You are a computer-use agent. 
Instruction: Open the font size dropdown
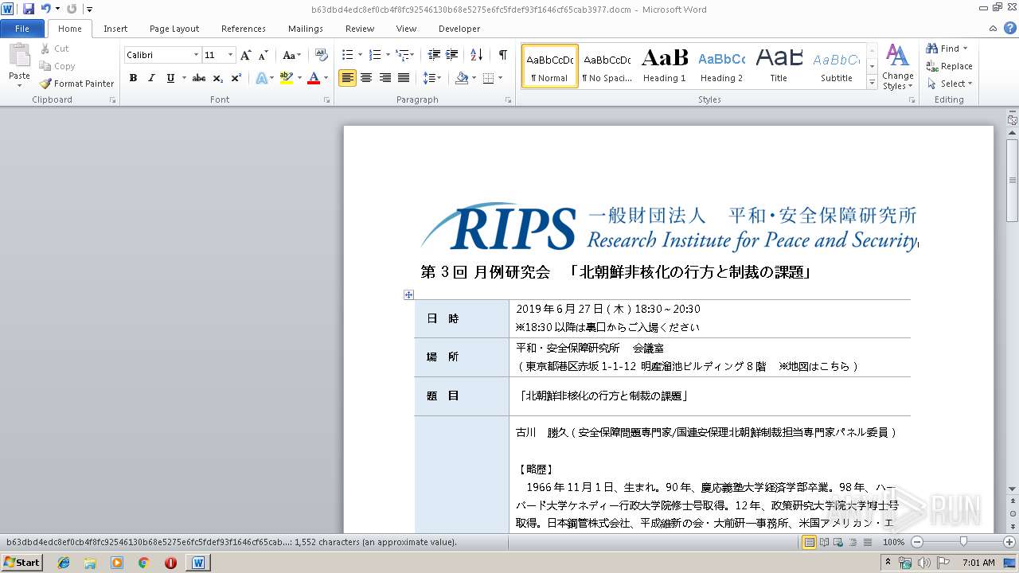click(x=231, y=55)
